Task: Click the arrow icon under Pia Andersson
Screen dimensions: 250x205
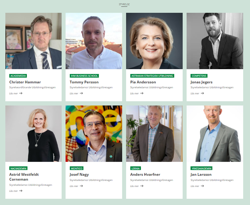Action: coord(142,93)
